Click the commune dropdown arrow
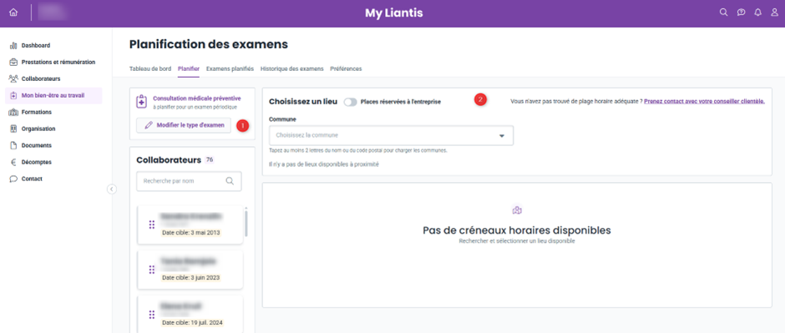The width and height of the screenshot is (785, 333). click(502, 136)
